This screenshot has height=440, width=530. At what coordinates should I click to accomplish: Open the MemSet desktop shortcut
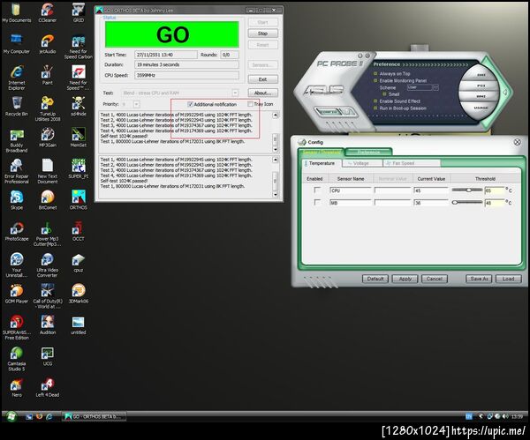tap(79, 138)
